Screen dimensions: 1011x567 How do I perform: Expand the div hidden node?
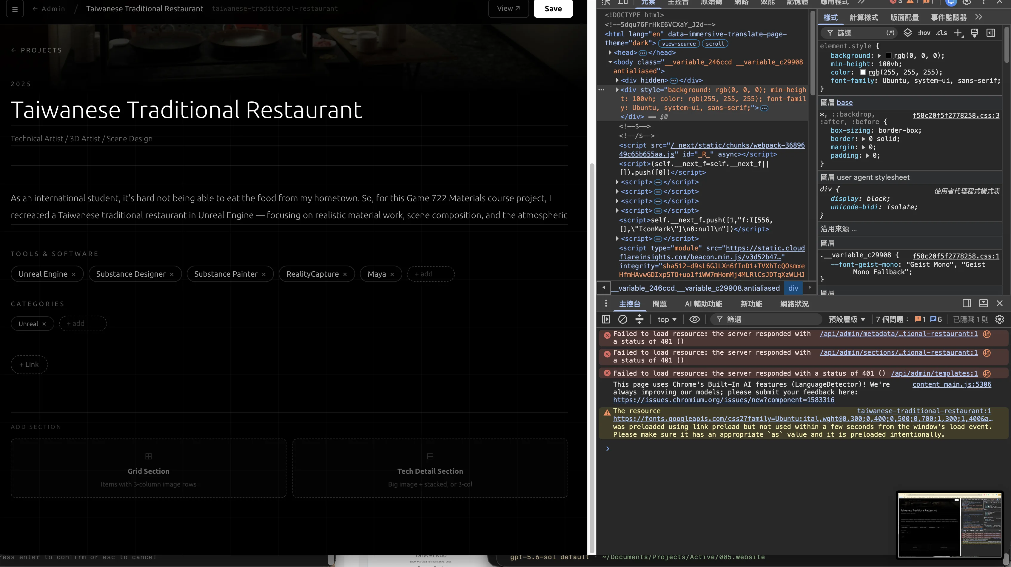pos(617,80)
